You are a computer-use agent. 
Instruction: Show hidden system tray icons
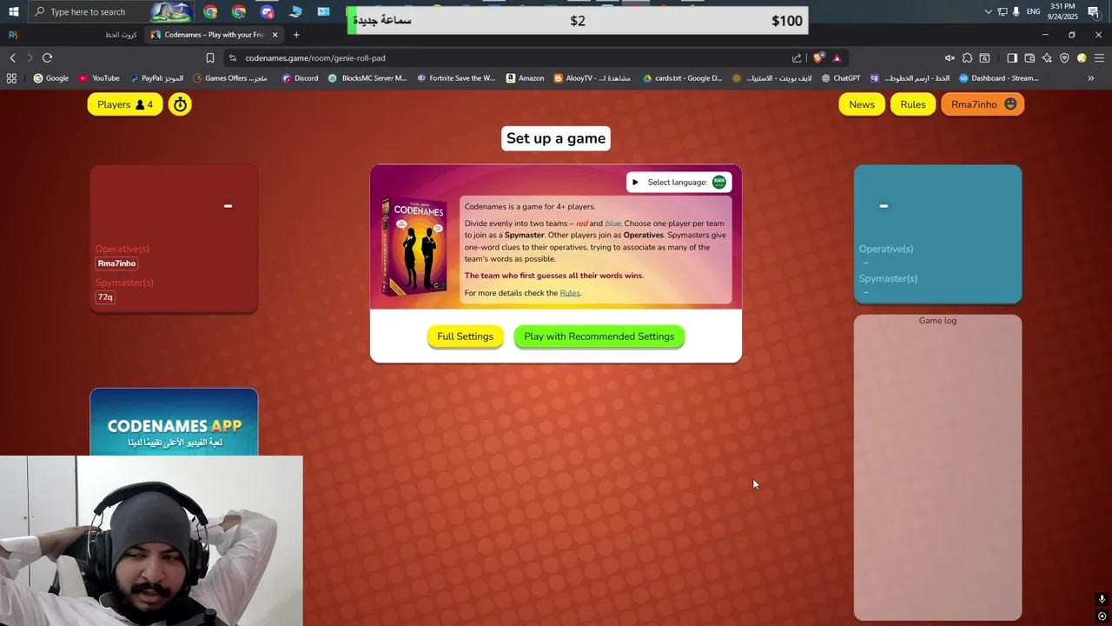(x=988, y=11)
